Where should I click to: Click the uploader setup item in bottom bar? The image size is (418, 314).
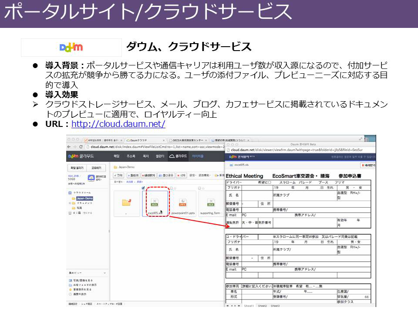click(110, 304)
